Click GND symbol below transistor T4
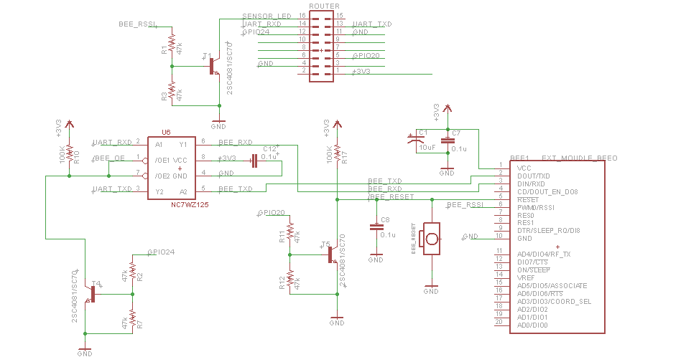The width and height of the screenshot is (686, 362). 85,351
